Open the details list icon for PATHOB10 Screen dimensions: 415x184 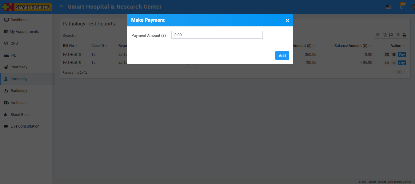(394, 63)
